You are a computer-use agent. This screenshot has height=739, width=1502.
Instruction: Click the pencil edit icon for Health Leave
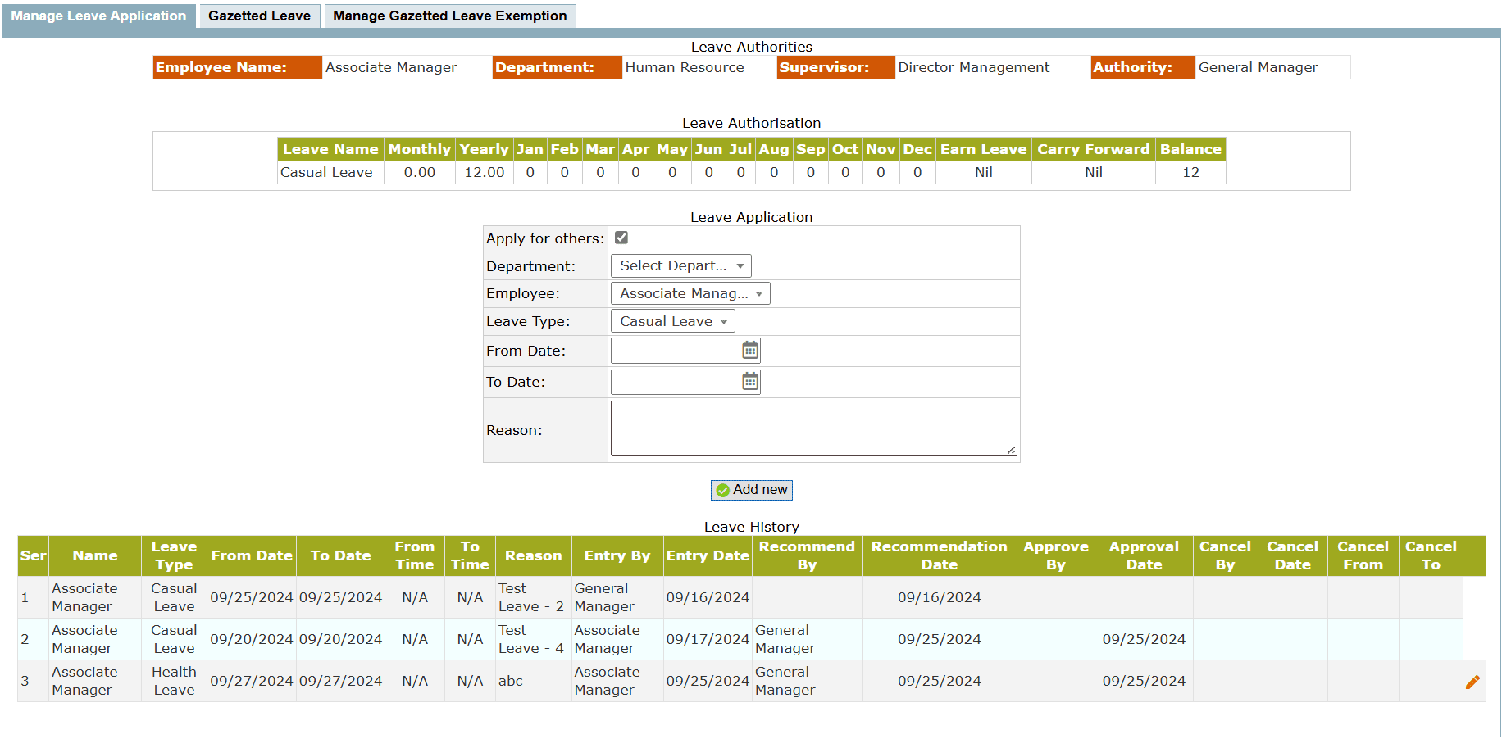click(x=1472, y=682)
